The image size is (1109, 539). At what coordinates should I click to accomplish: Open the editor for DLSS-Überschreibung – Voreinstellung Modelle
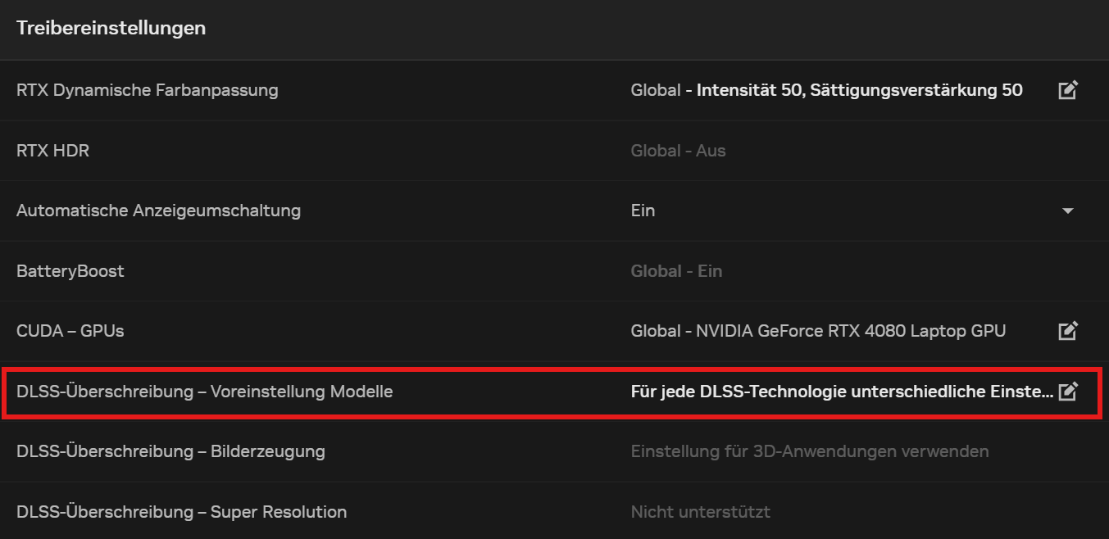(x=1067, y=392)
